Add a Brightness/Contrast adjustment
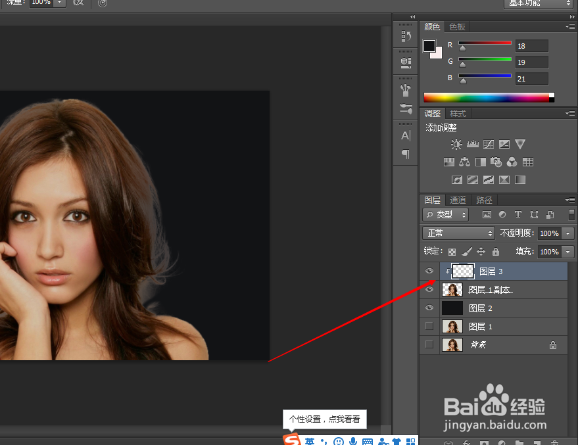 tap(456, 144)
